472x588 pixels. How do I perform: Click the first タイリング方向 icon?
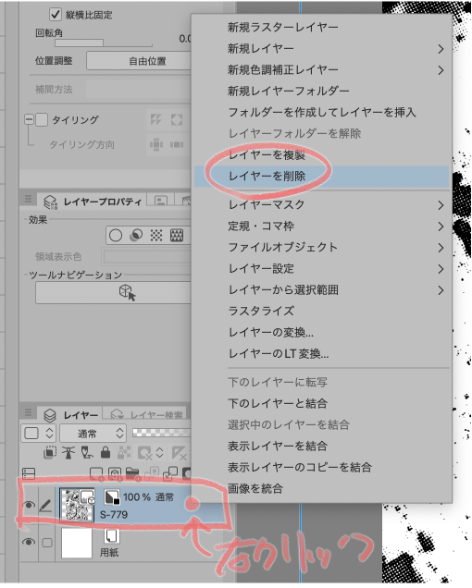(155, 144)
